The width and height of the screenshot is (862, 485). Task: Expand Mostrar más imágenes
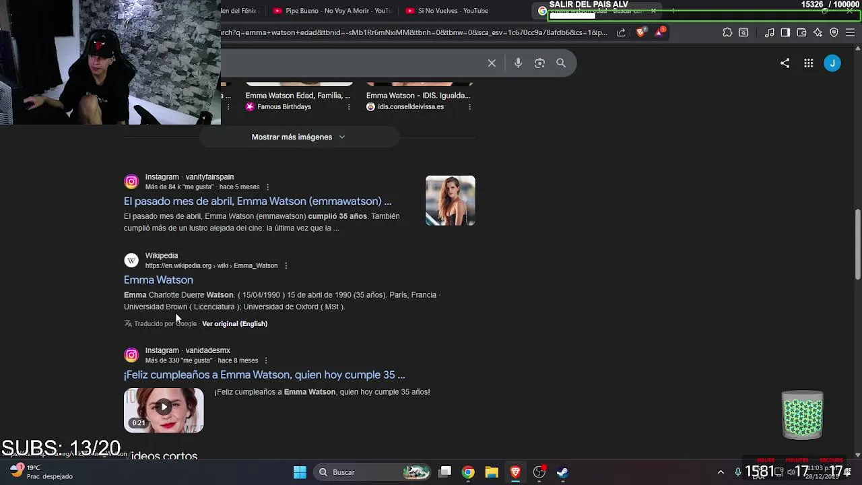[298, 137]
